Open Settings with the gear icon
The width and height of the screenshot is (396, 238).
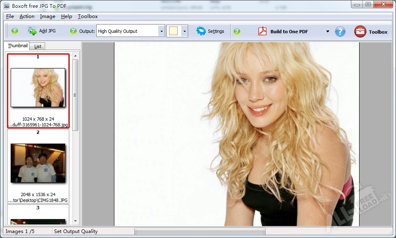coord(201,31)
